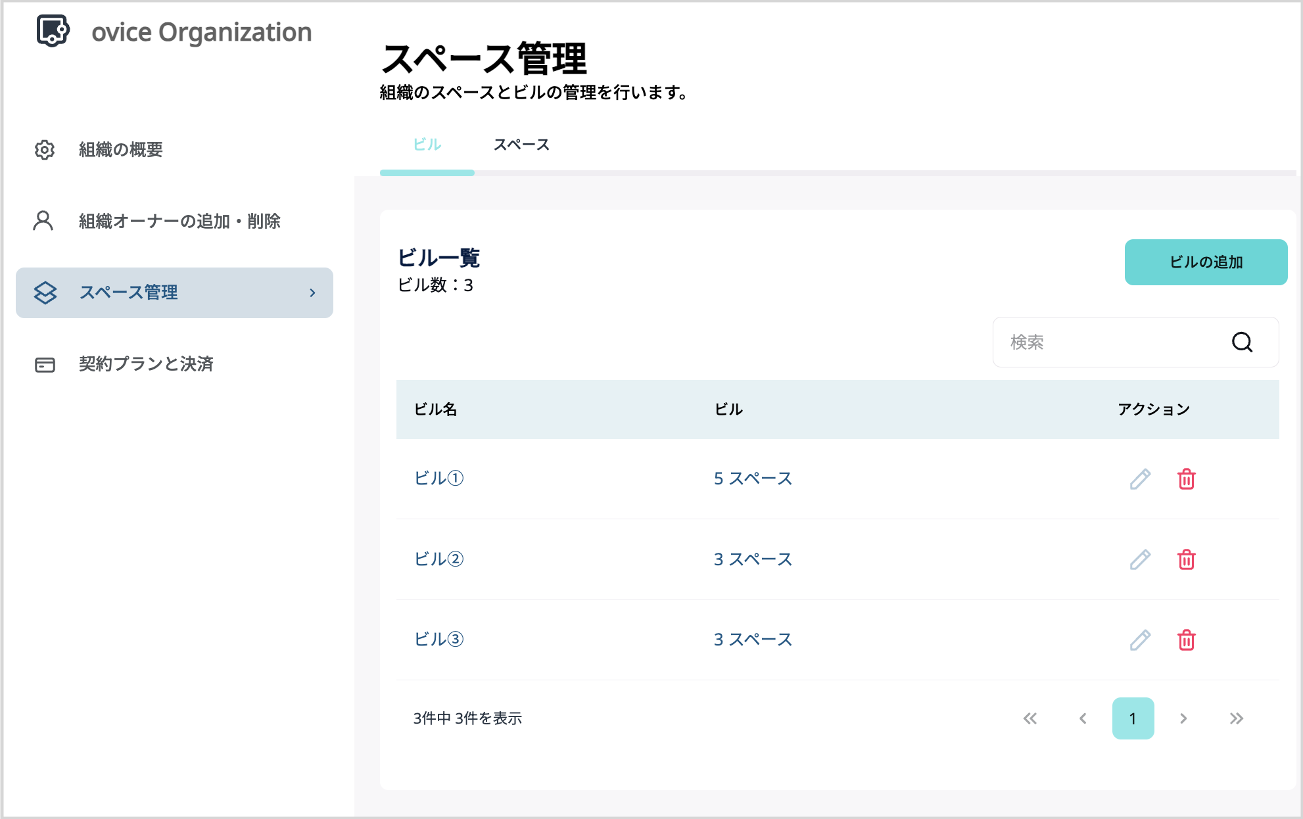Image resolution: width=1303 pixels, height=819 pixels.
Task: Focus the 検索 search field
Action: pos(1135,342)
